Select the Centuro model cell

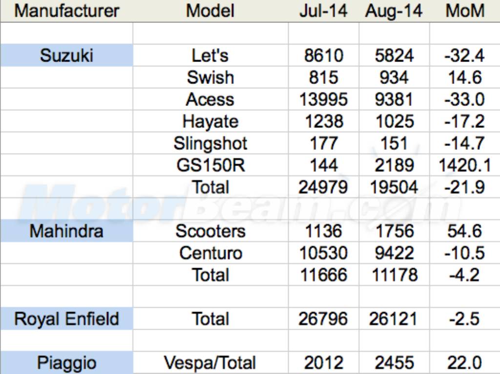tap(210, 253)
